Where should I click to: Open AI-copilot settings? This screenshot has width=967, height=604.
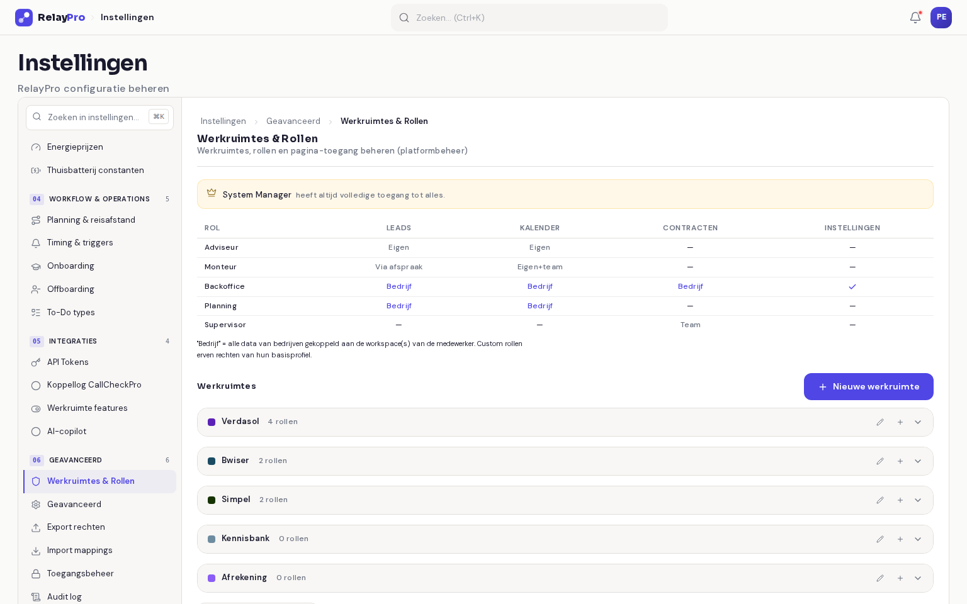[x=99, y=432]
